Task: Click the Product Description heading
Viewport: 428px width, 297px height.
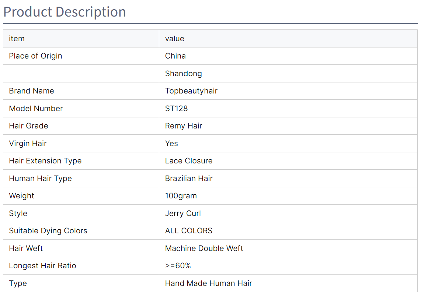Action: [x=65, y=12]
